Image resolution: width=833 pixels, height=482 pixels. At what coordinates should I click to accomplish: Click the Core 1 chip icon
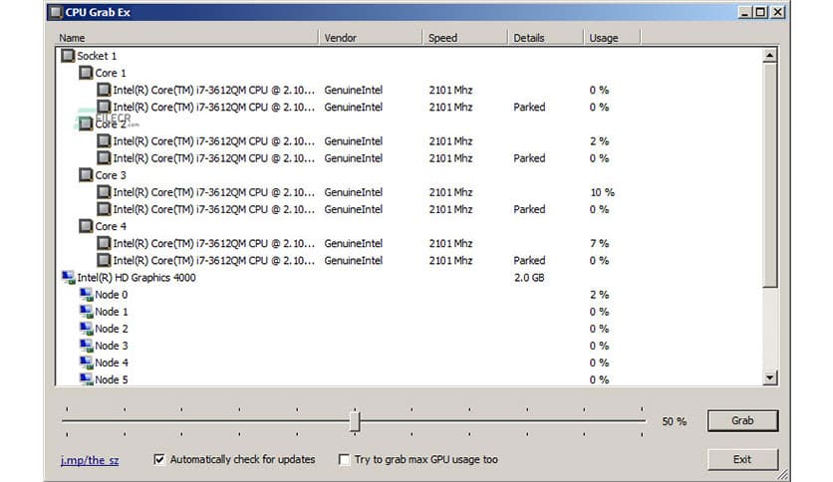[x=86, y=73]
